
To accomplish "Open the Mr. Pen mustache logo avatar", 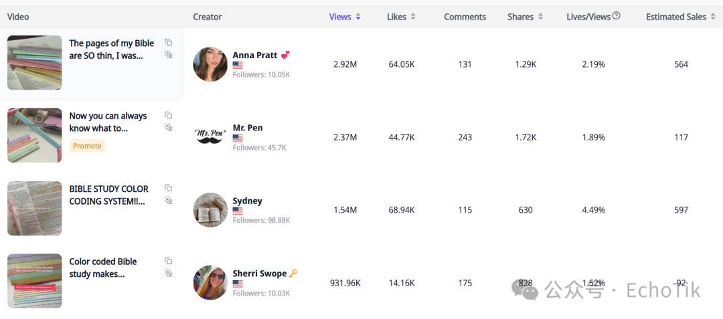I will [210, 136].
